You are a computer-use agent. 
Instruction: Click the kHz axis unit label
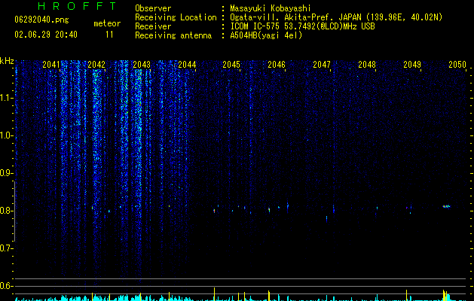(7, 61)
